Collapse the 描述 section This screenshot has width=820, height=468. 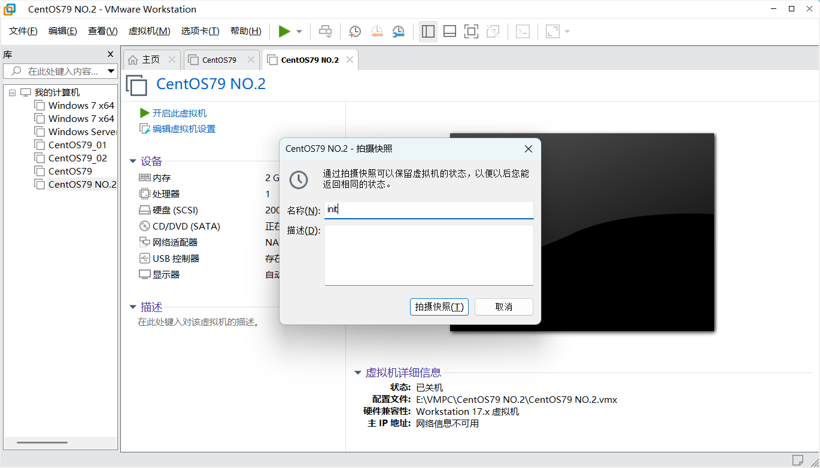133,307
